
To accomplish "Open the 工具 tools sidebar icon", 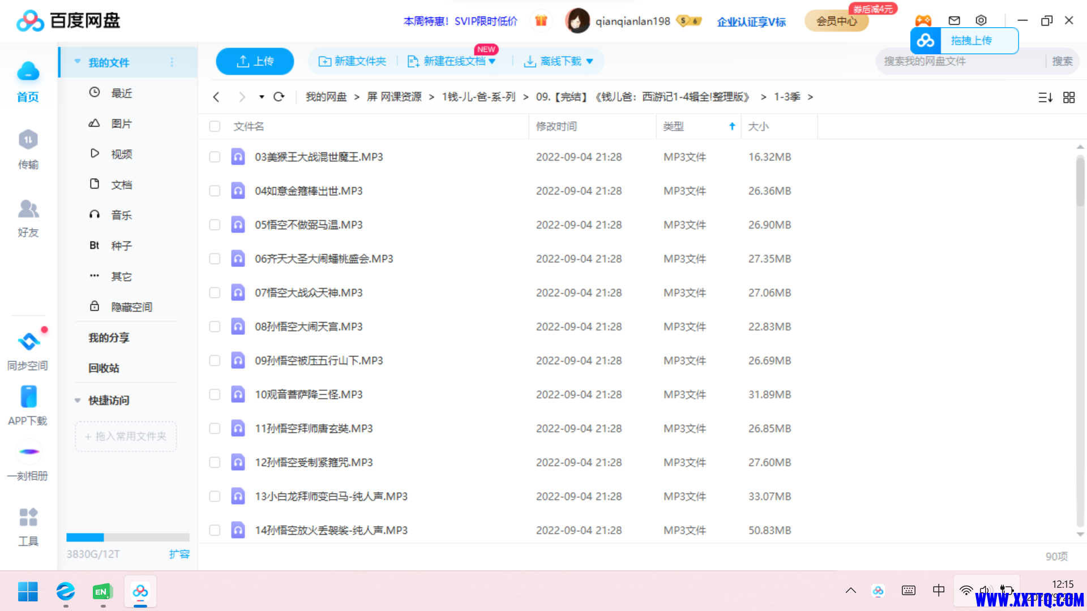I will point(28,527).
